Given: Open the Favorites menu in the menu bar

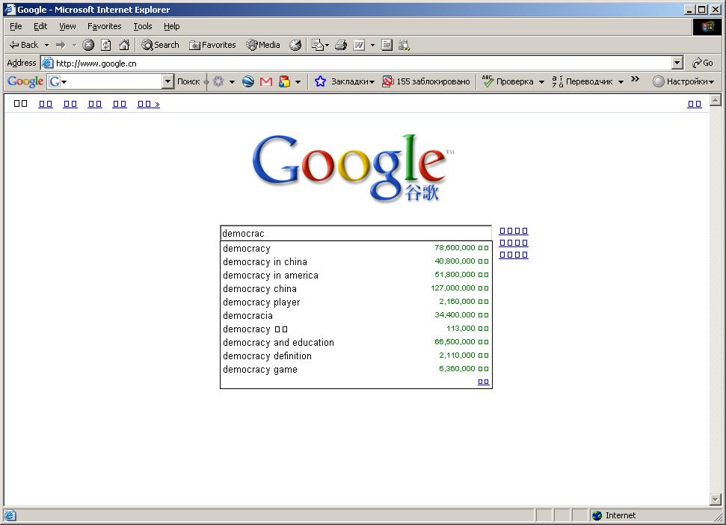Looking at the screenshot, I should coord(104,26).
